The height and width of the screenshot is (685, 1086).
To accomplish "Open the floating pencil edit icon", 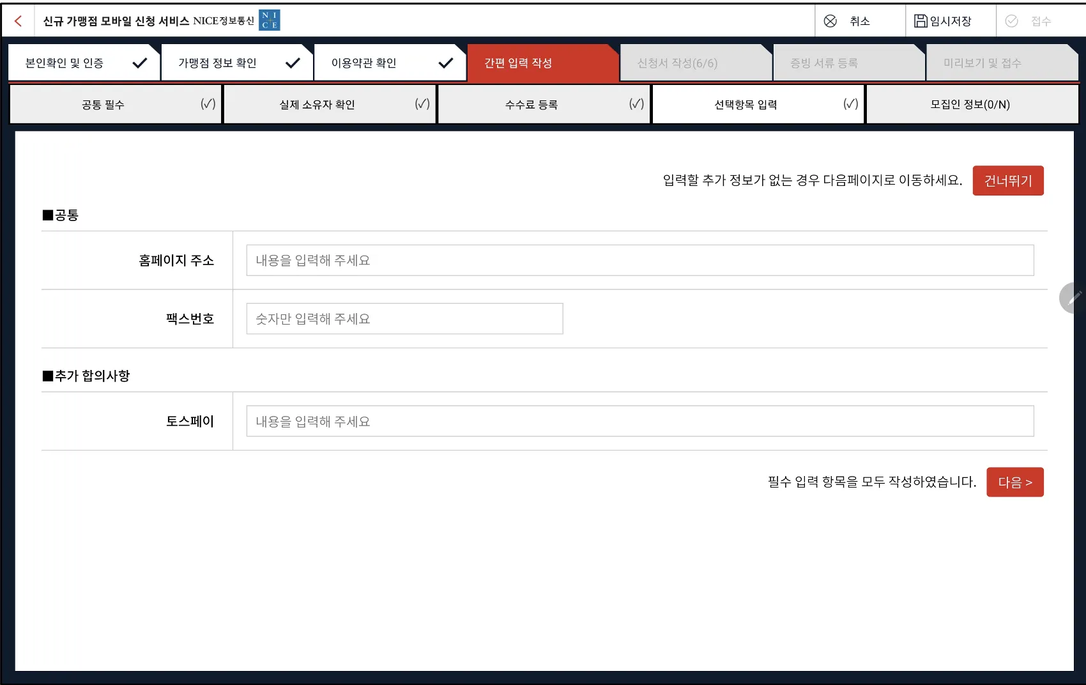I will click(x=1074, y=298).
